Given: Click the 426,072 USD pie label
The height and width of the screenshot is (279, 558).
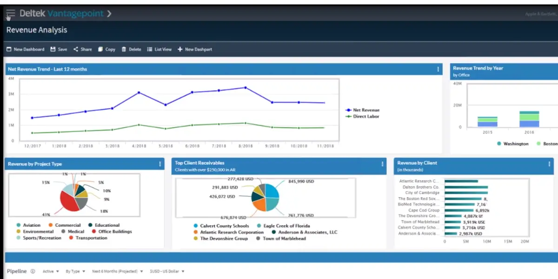Looking at the screenshot, I should coord(222,197).
